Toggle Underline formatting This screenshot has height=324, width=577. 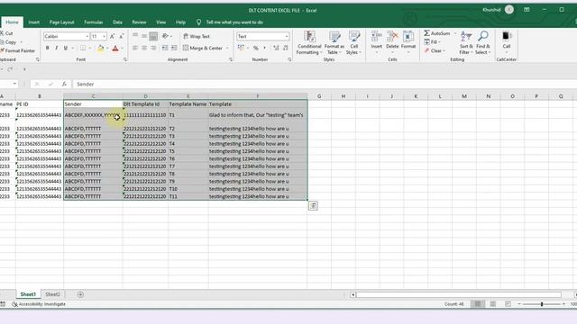click(66, 48)
